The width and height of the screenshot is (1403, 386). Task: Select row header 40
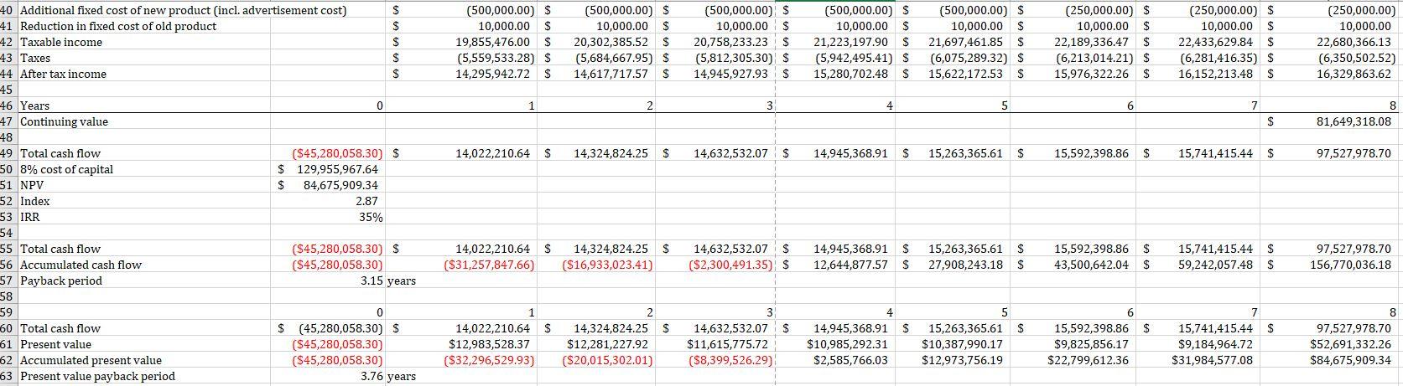coord(8,10)
